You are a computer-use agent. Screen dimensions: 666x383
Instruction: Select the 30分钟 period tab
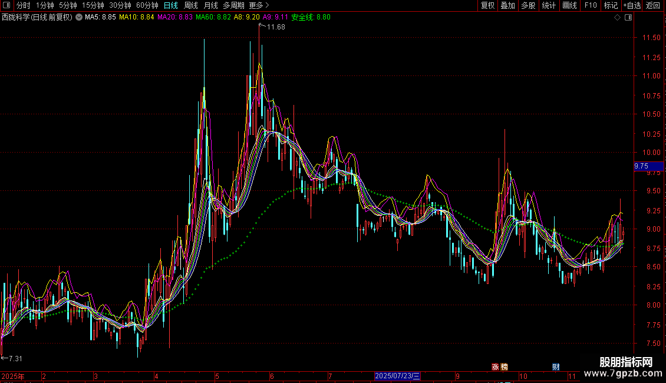(x=120, y=5)
